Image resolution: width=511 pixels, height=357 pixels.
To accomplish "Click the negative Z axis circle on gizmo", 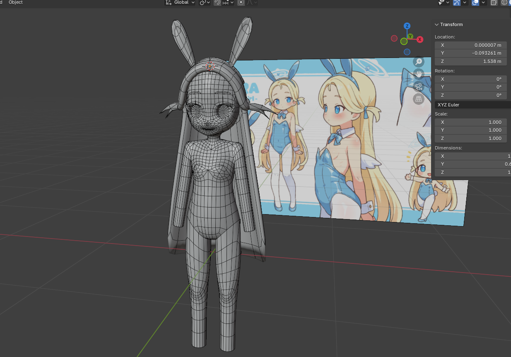I will tap(407, 52).
